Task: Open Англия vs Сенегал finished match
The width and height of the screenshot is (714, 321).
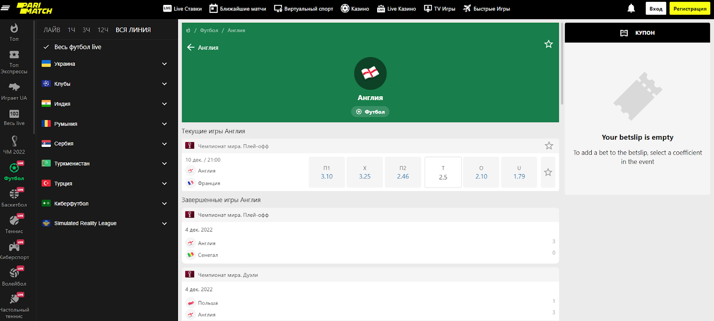Action: (x=370, y=243)
